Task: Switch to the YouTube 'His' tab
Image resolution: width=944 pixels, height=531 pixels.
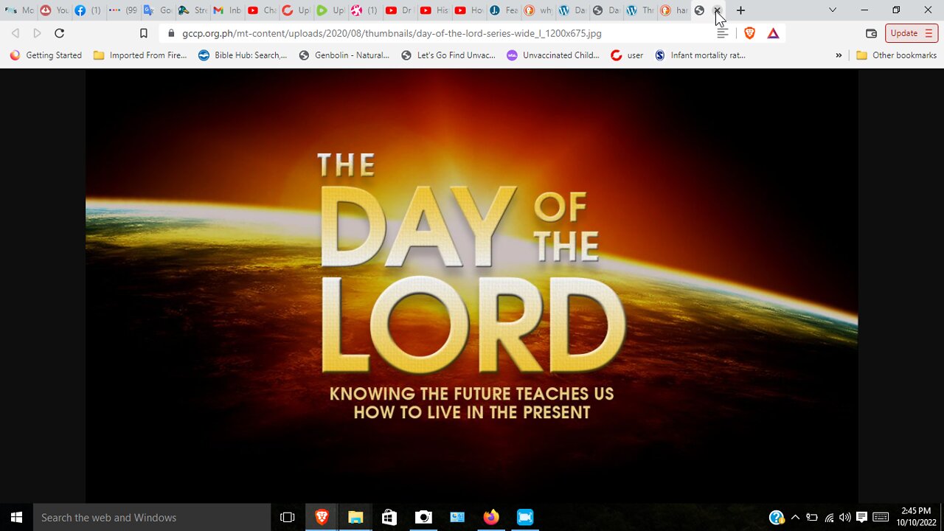Action: click(x=435, y=10)
